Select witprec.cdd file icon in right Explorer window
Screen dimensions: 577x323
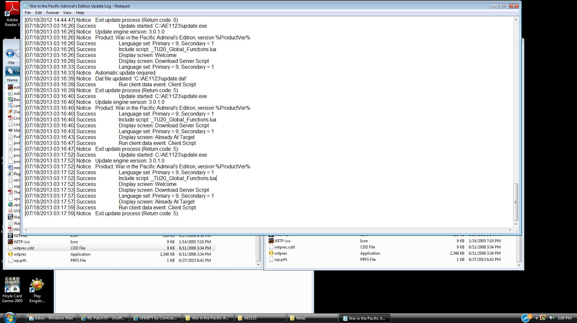[271, 247]
